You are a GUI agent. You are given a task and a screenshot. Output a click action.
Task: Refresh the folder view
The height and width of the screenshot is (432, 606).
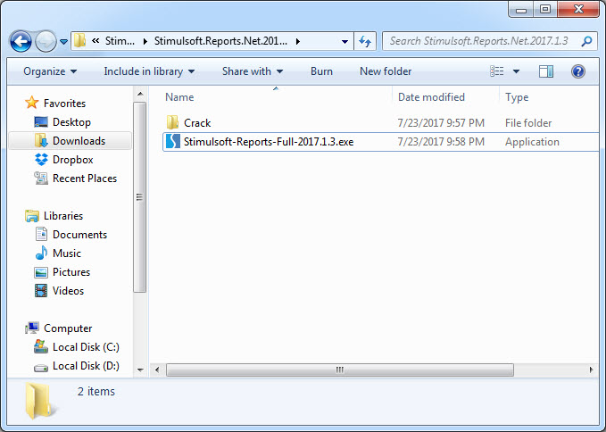[x=365, y=41]
